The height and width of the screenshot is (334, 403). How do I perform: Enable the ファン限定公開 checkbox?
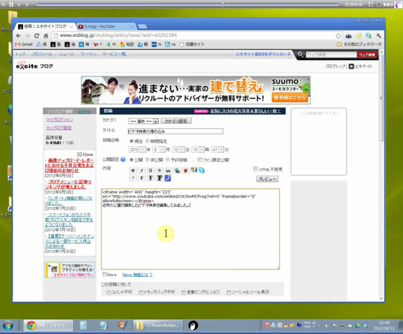coord(200,159)
